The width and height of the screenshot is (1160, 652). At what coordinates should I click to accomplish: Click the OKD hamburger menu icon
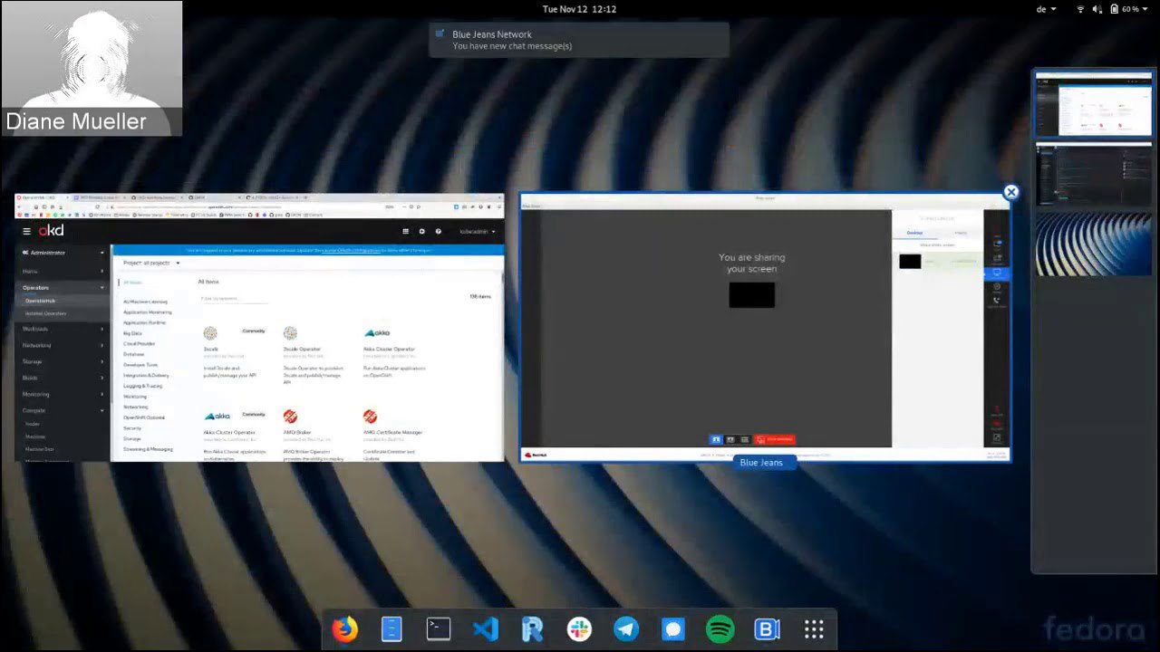point(26,231)
